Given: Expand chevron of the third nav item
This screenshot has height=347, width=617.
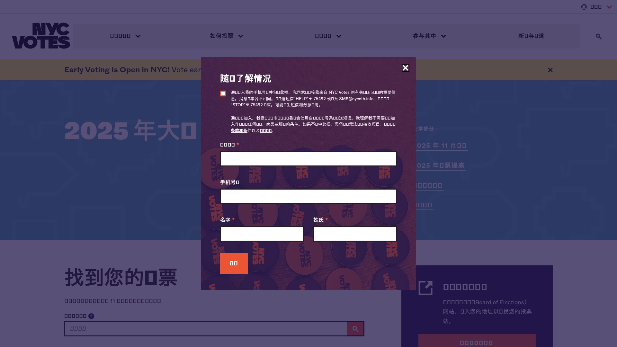Looking at the screenshot, I should 339,36.
